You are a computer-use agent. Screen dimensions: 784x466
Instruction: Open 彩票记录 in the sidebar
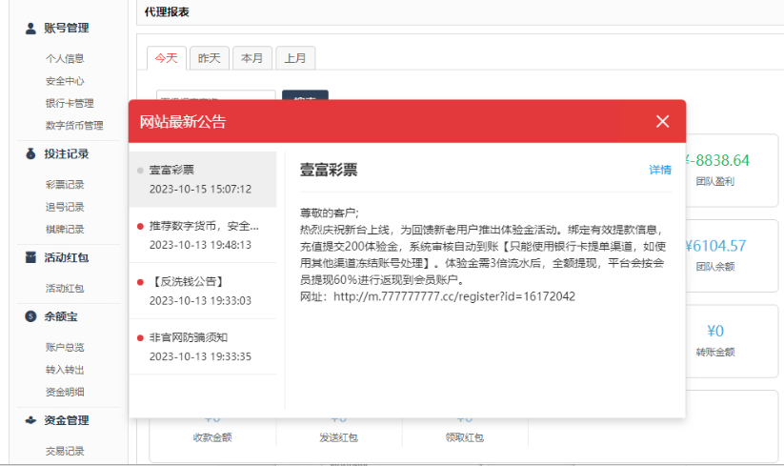(65, 185)
